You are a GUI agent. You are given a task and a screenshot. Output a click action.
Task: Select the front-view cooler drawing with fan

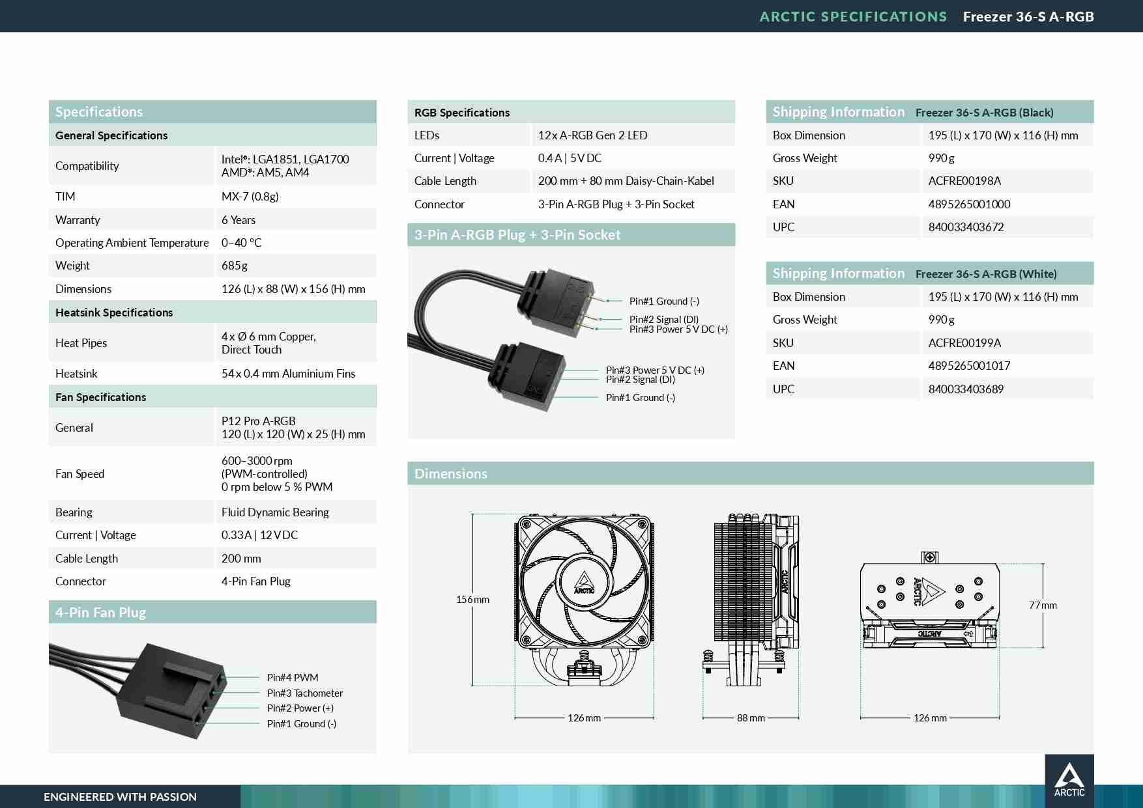(x=584, y=600)
